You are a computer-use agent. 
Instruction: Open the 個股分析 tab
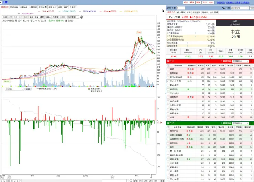click(x=52, y=7)
